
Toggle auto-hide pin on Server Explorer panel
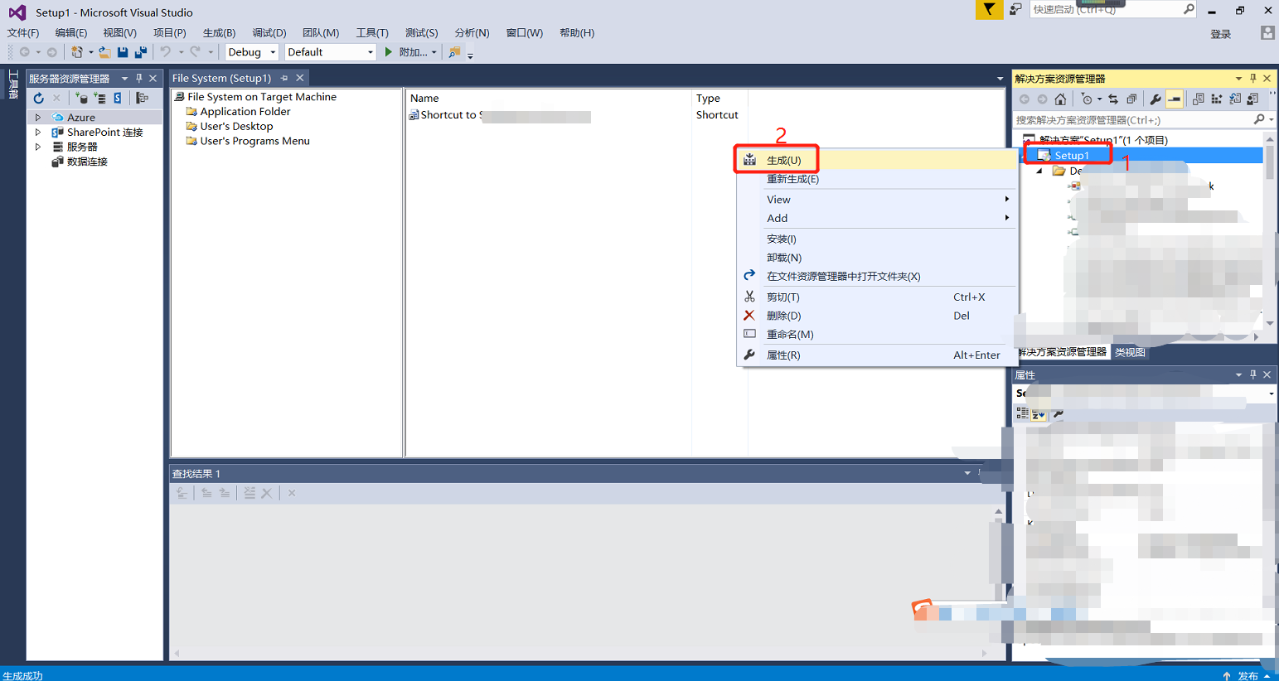139,78
